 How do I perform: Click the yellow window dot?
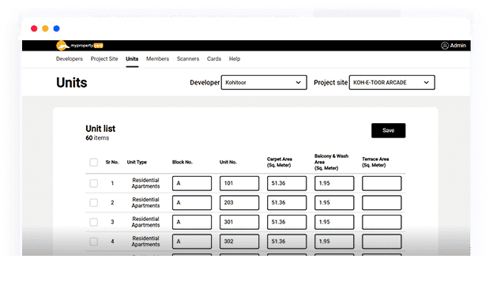[x=45, y=28]
